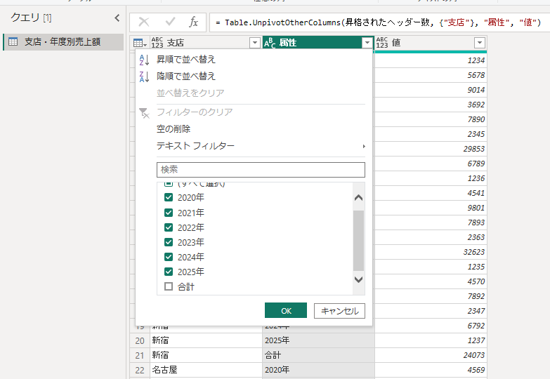Click 並べ替えをクリア menu entry

pyautogui.click(x=190, y=93)
